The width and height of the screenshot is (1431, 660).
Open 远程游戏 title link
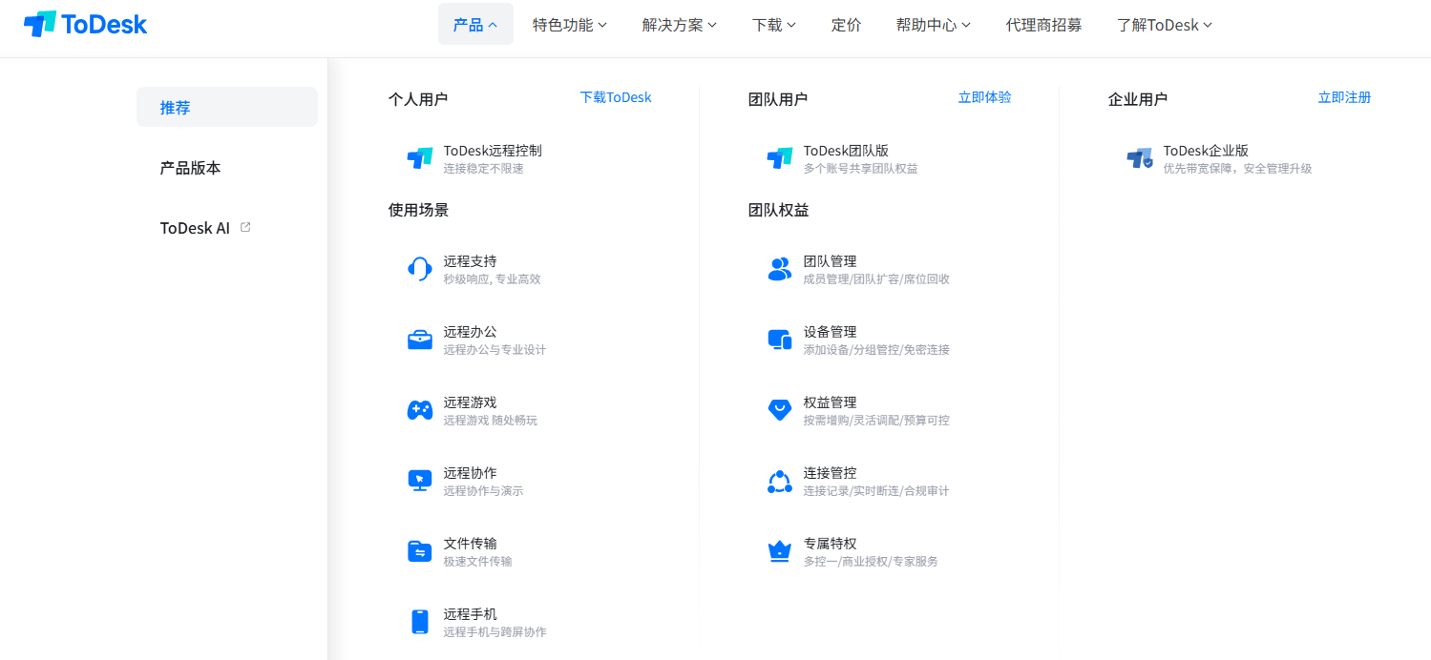coord(471,402)
